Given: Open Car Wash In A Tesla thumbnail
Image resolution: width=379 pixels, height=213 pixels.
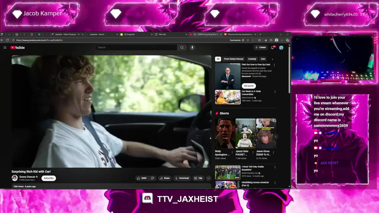Looking at the screenshot, I should tap(228, 97).
